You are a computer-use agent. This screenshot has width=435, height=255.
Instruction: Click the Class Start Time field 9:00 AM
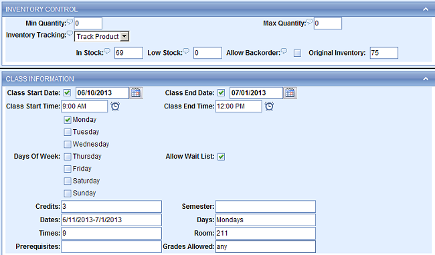coord(84,106)
